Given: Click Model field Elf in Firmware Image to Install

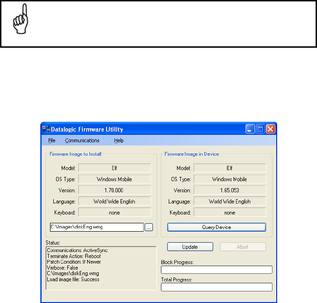Looking at the screenshot, I should point(114,168).
